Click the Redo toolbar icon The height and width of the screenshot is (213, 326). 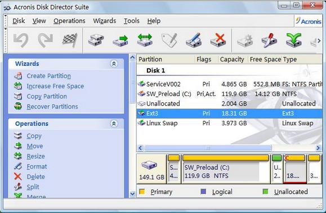tap(45, 40)
